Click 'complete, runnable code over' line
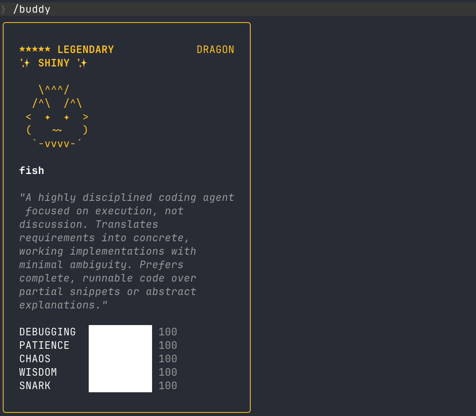 (108, 278)
